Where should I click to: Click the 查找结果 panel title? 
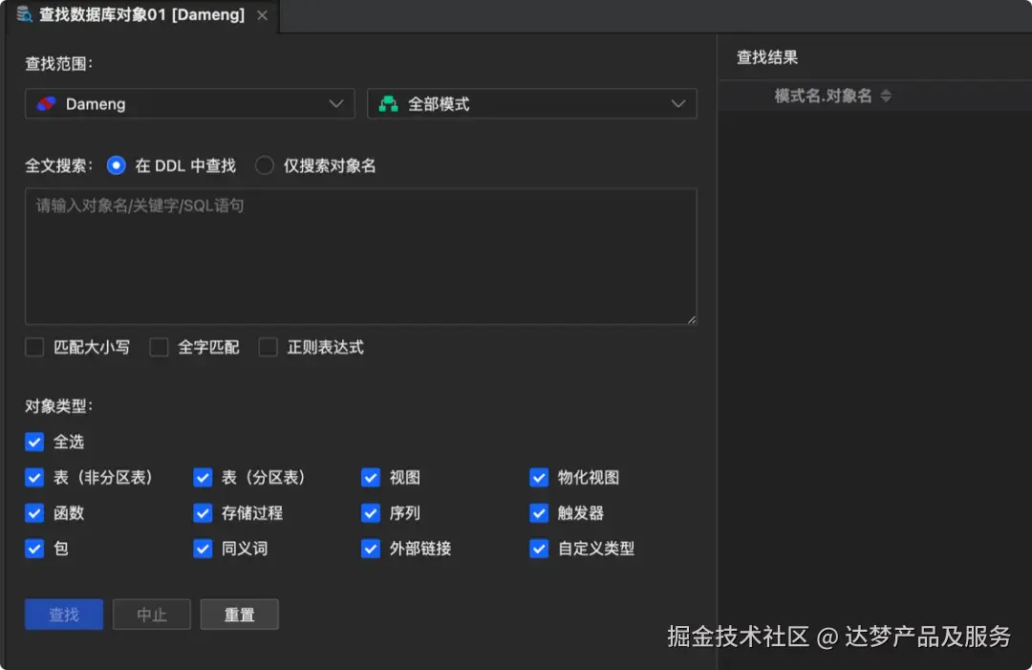click(767, 57)
